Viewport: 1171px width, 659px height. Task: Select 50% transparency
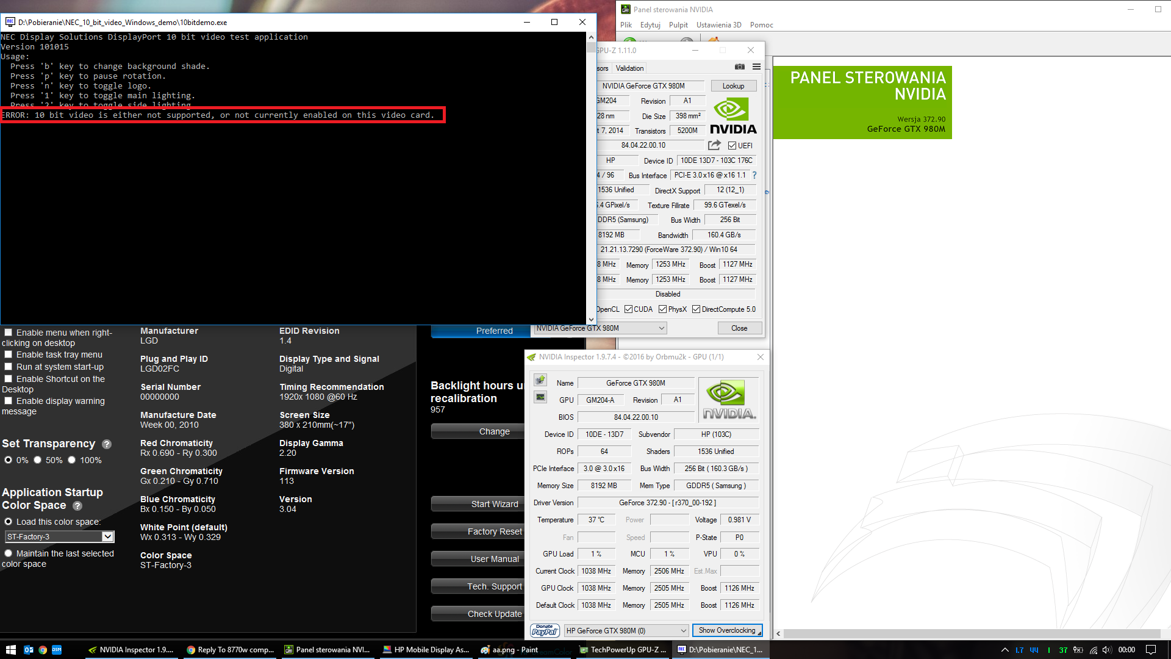pyautogui.click(x=38, y=460)
